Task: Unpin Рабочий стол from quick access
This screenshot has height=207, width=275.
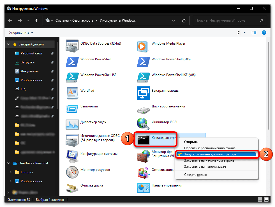Action: tap(52, 53)
